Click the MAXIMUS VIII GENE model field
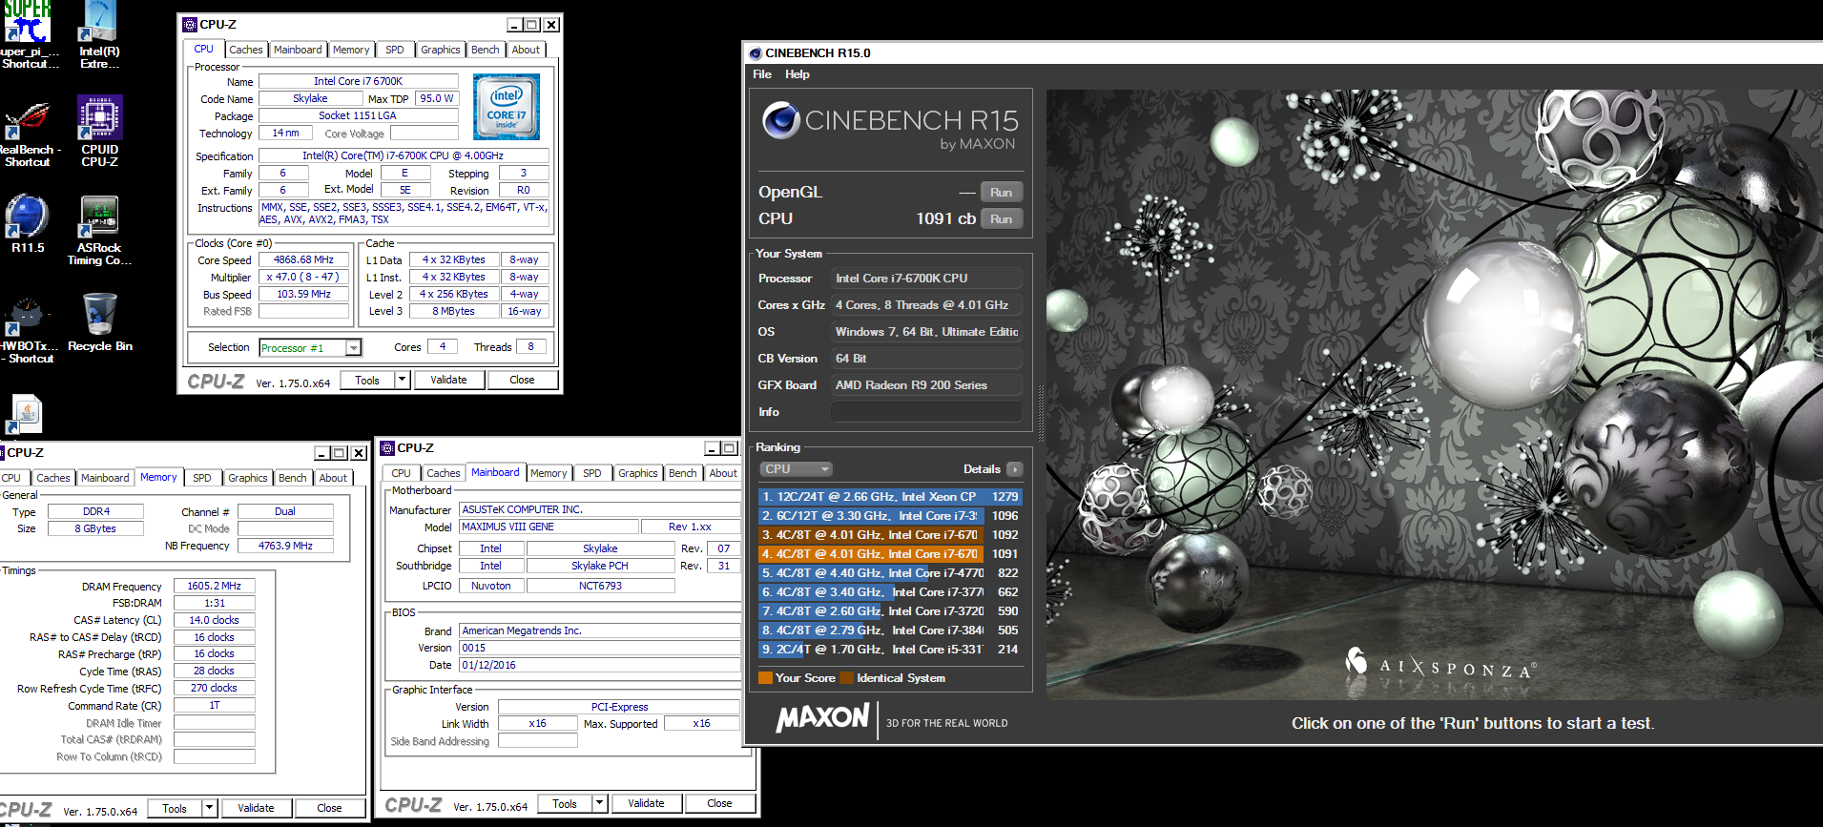The width and height of the screenshot is (1823, 827). (549, 527)
